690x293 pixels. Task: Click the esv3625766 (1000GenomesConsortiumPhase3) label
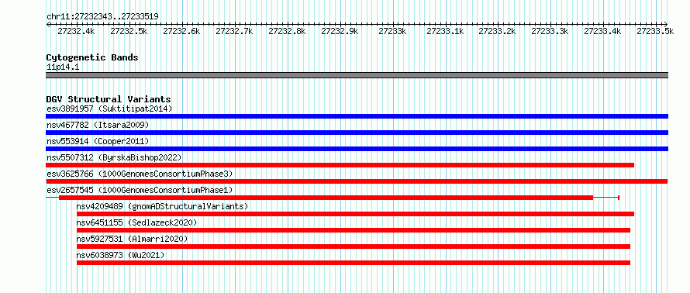click(140, 174)
